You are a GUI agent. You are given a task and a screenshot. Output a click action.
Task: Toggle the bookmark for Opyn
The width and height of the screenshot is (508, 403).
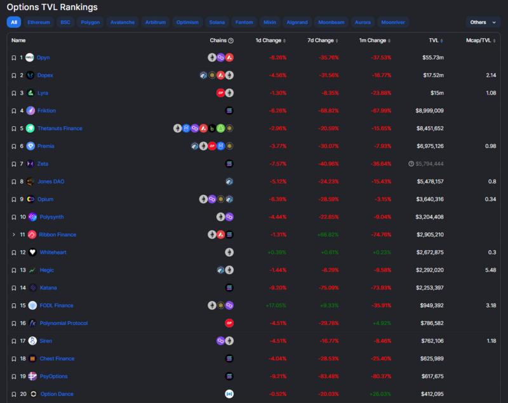pos(14,58)
